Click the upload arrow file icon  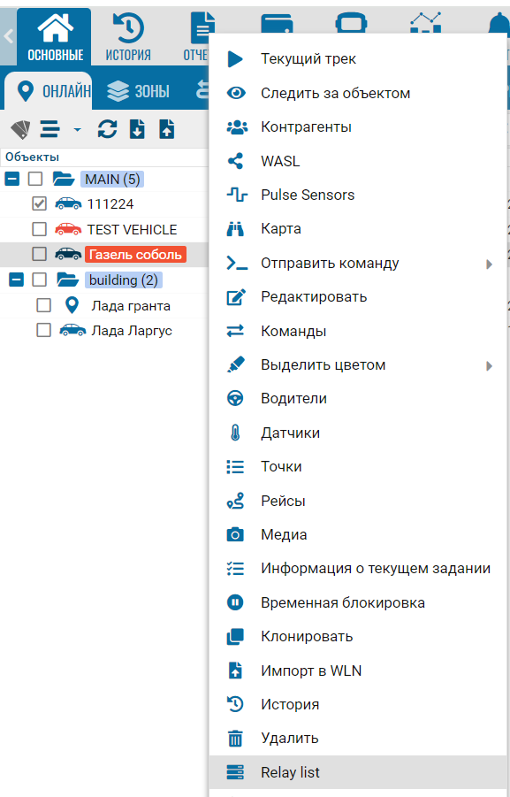coord(167,129)
